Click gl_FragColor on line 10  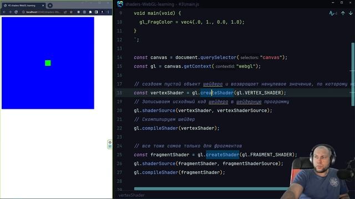[x=156, y=22]
